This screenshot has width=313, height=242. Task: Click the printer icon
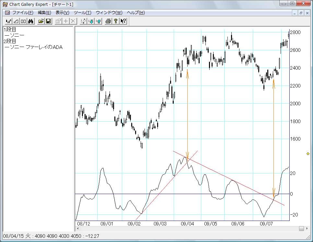click(108, 21)
